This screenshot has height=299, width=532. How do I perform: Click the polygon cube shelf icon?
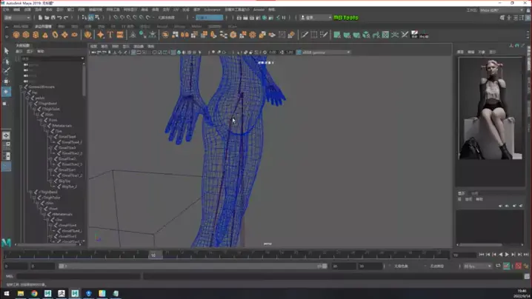click(26, 35)
